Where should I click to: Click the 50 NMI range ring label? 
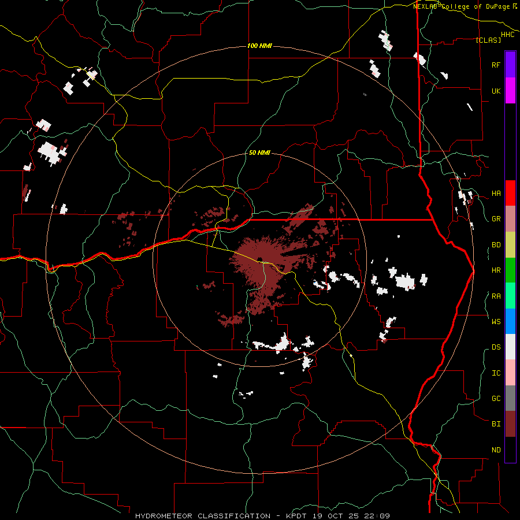point(259,153)
